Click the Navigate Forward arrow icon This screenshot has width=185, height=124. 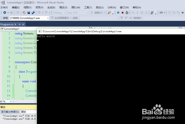point(12,13)
